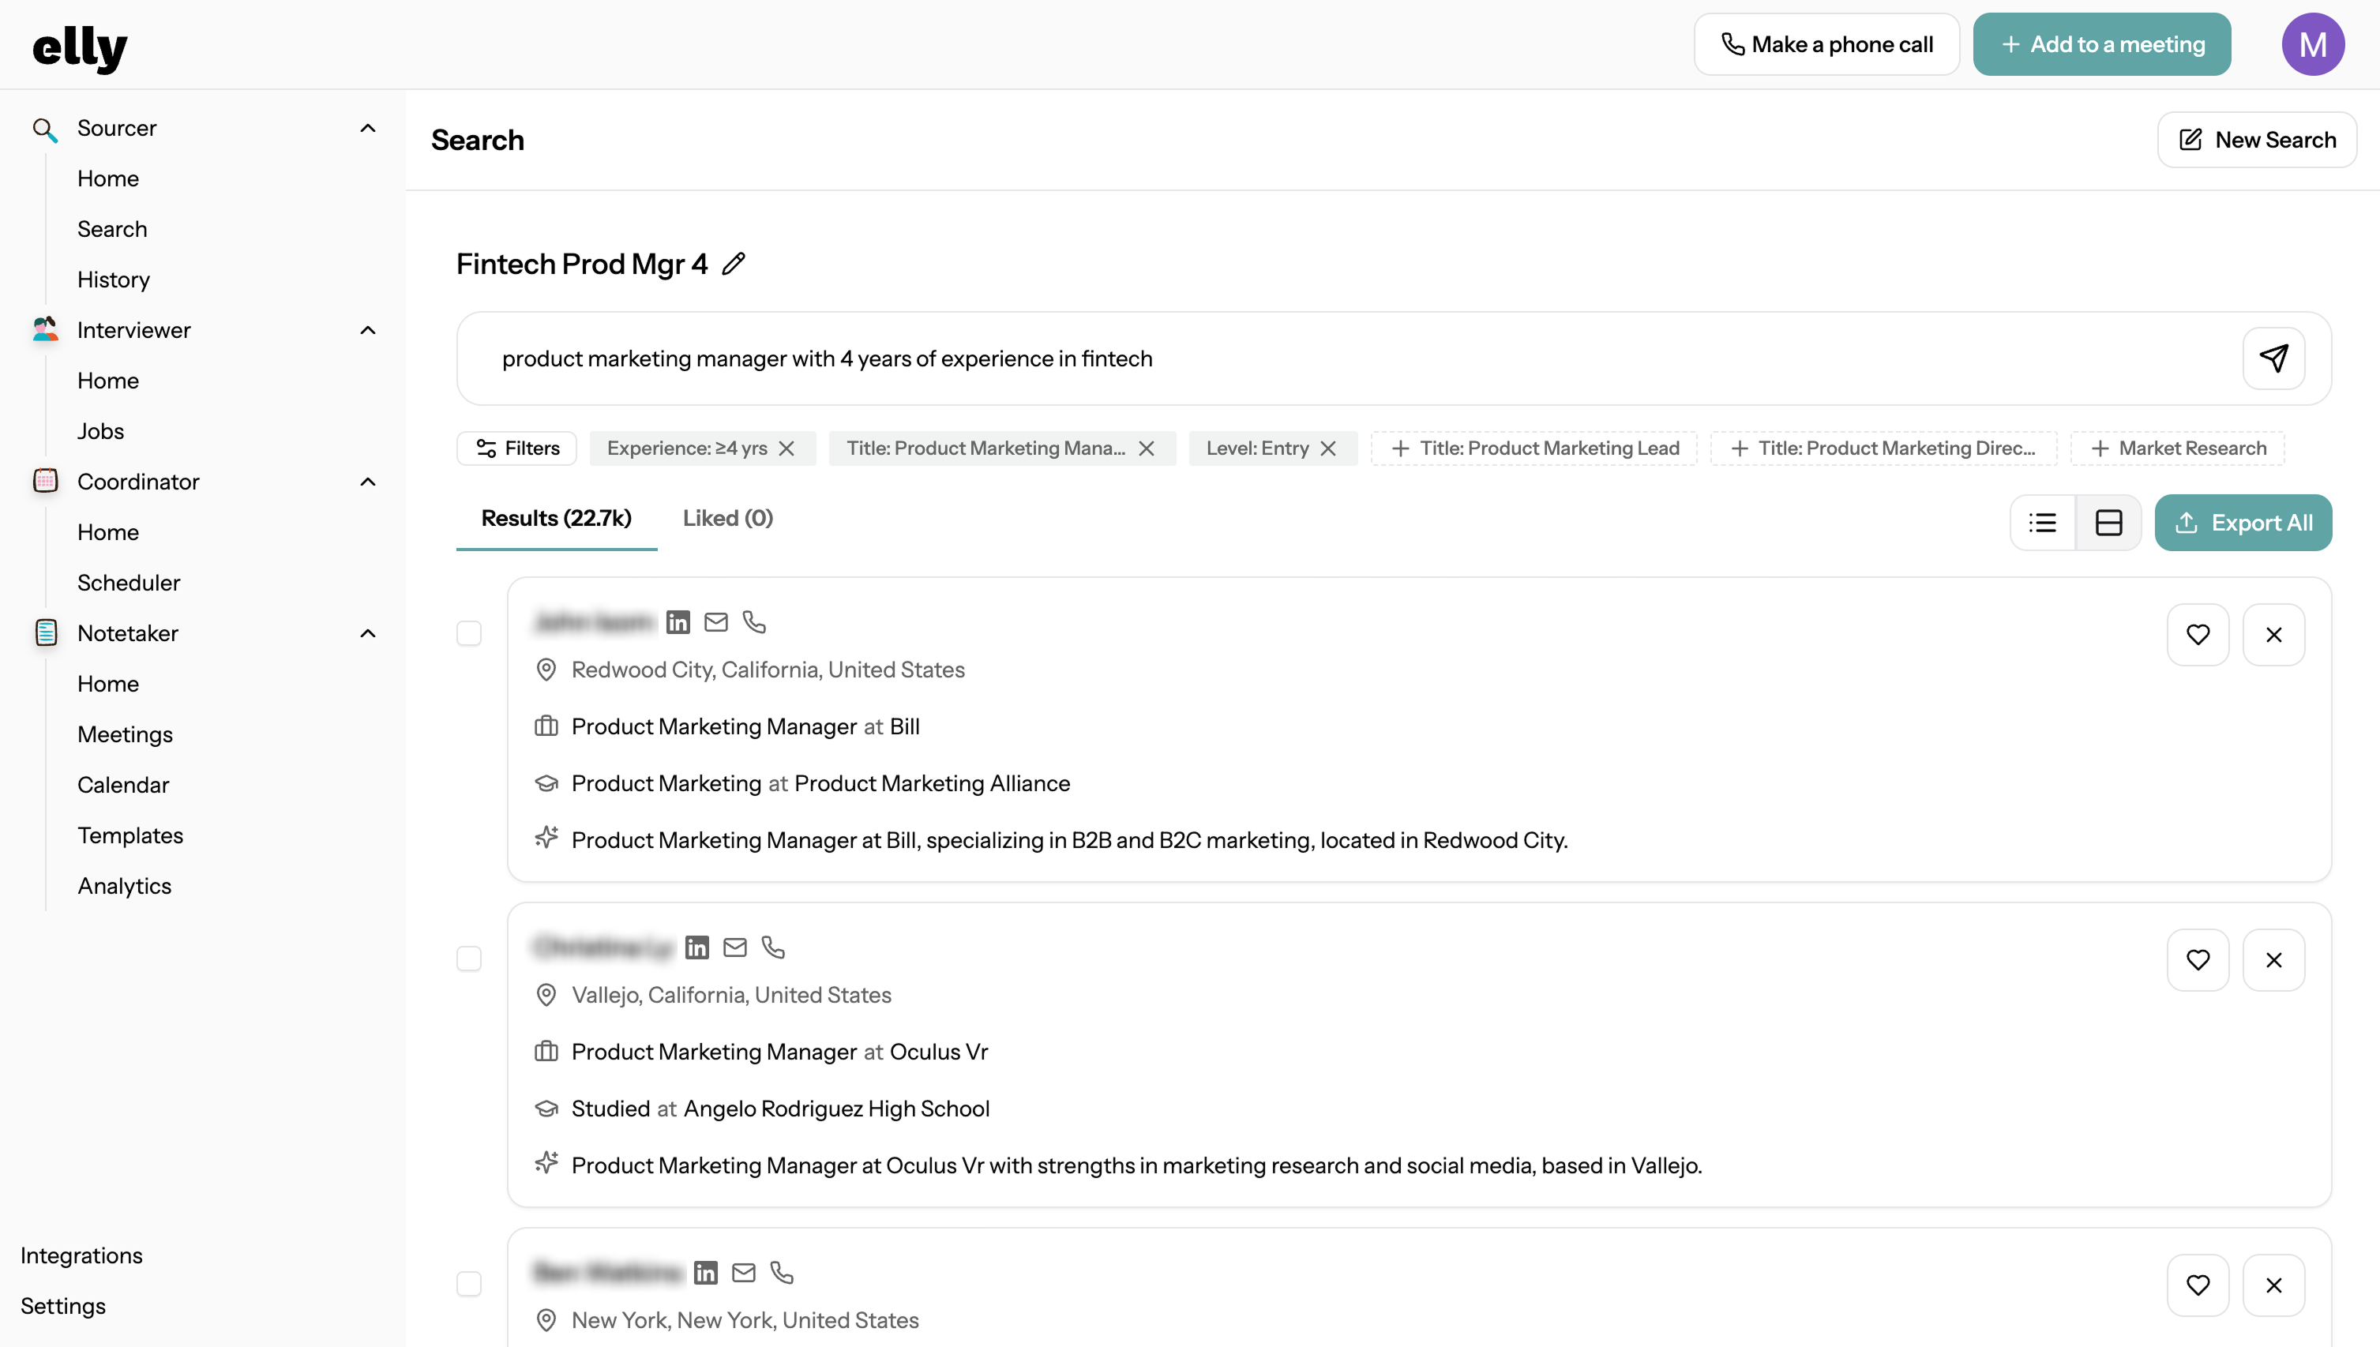Screen dimensions: 2380x1347
Task: Select the checkbox for the first candidate
Action: (469, 634)
